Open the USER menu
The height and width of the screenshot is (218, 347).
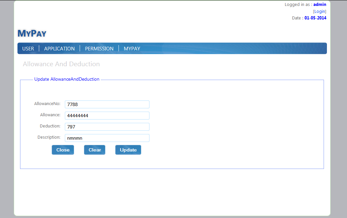tap(28, 48)
